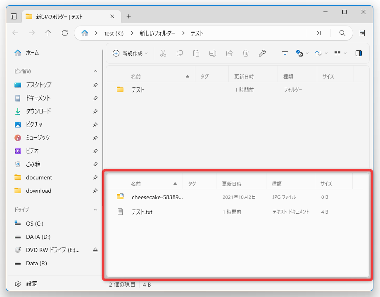Image resolution: width=380 pixels, height=297 pixels.
Task: Click the Copy icon in toolbar
Action: point(180,53)
